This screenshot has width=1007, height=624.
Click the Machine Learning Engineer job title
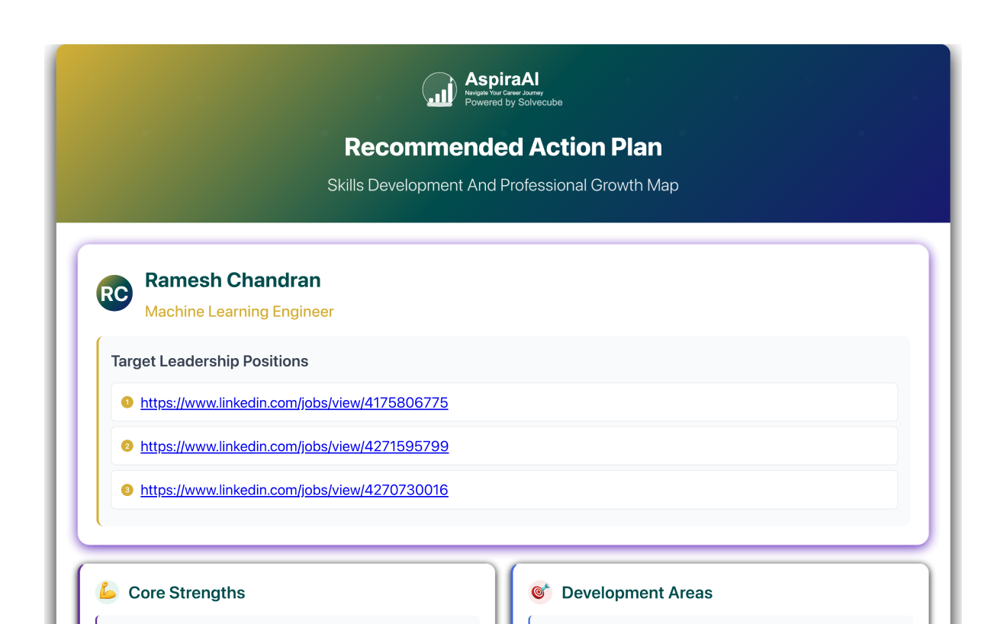(239, 311)
